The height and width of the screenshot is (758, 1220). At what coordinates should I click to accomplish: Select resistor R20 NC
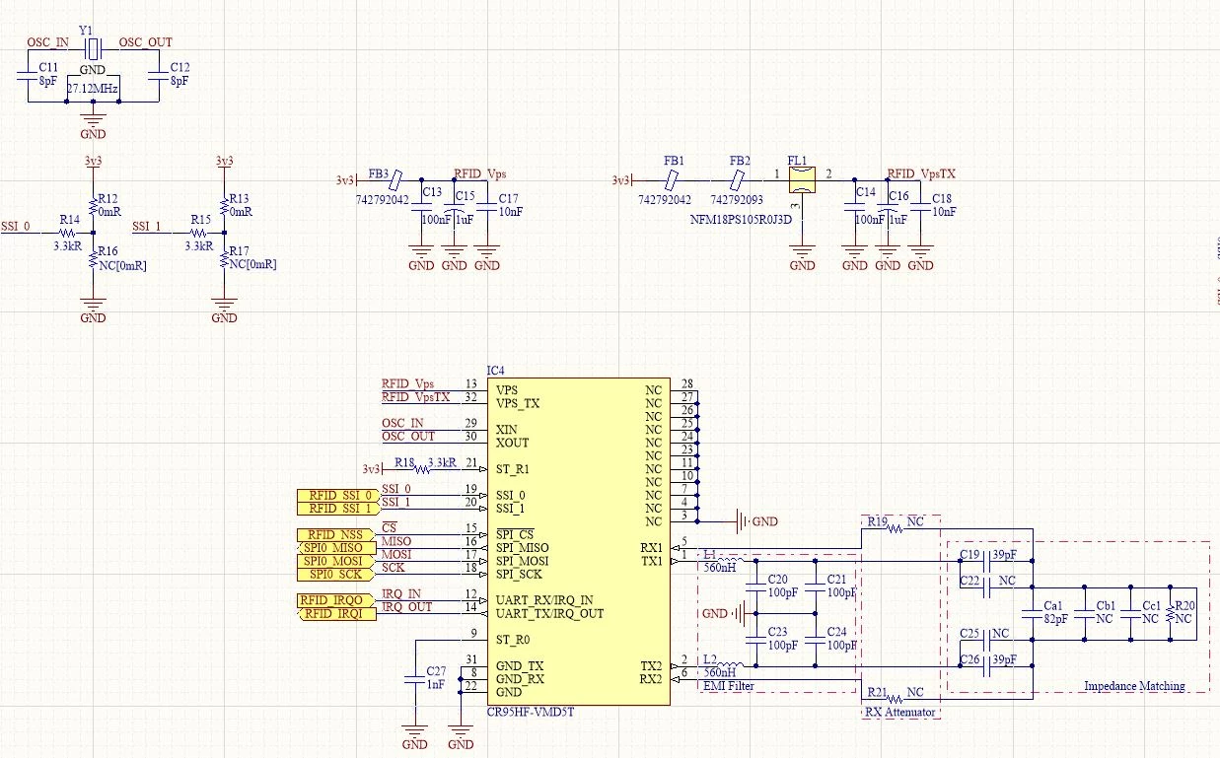1170,613
